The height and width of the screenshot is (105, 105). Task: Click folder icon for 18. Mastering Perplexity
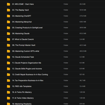8,104
